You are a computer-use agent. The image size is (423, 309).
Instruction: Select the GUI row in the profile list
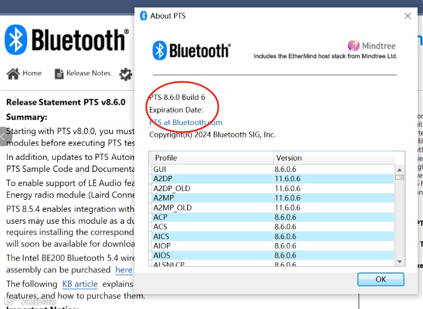tap(273, 169)
